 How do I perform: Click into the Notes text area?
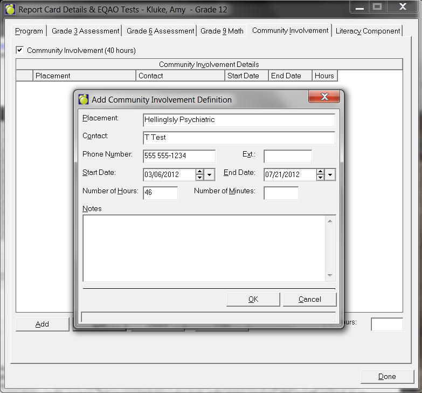click(205, 248)
